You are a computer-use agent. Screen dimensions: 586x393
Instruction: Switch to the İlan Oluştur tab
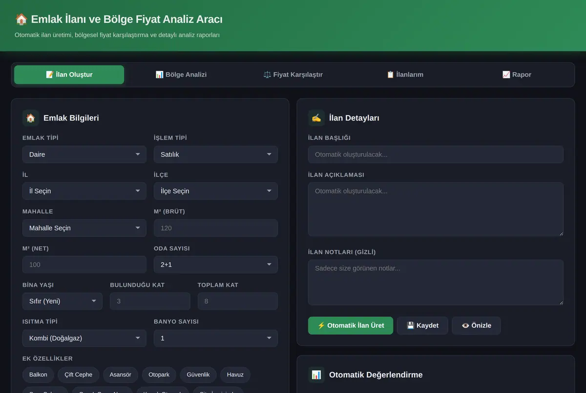pyautogui.click(x=69, y=75)
